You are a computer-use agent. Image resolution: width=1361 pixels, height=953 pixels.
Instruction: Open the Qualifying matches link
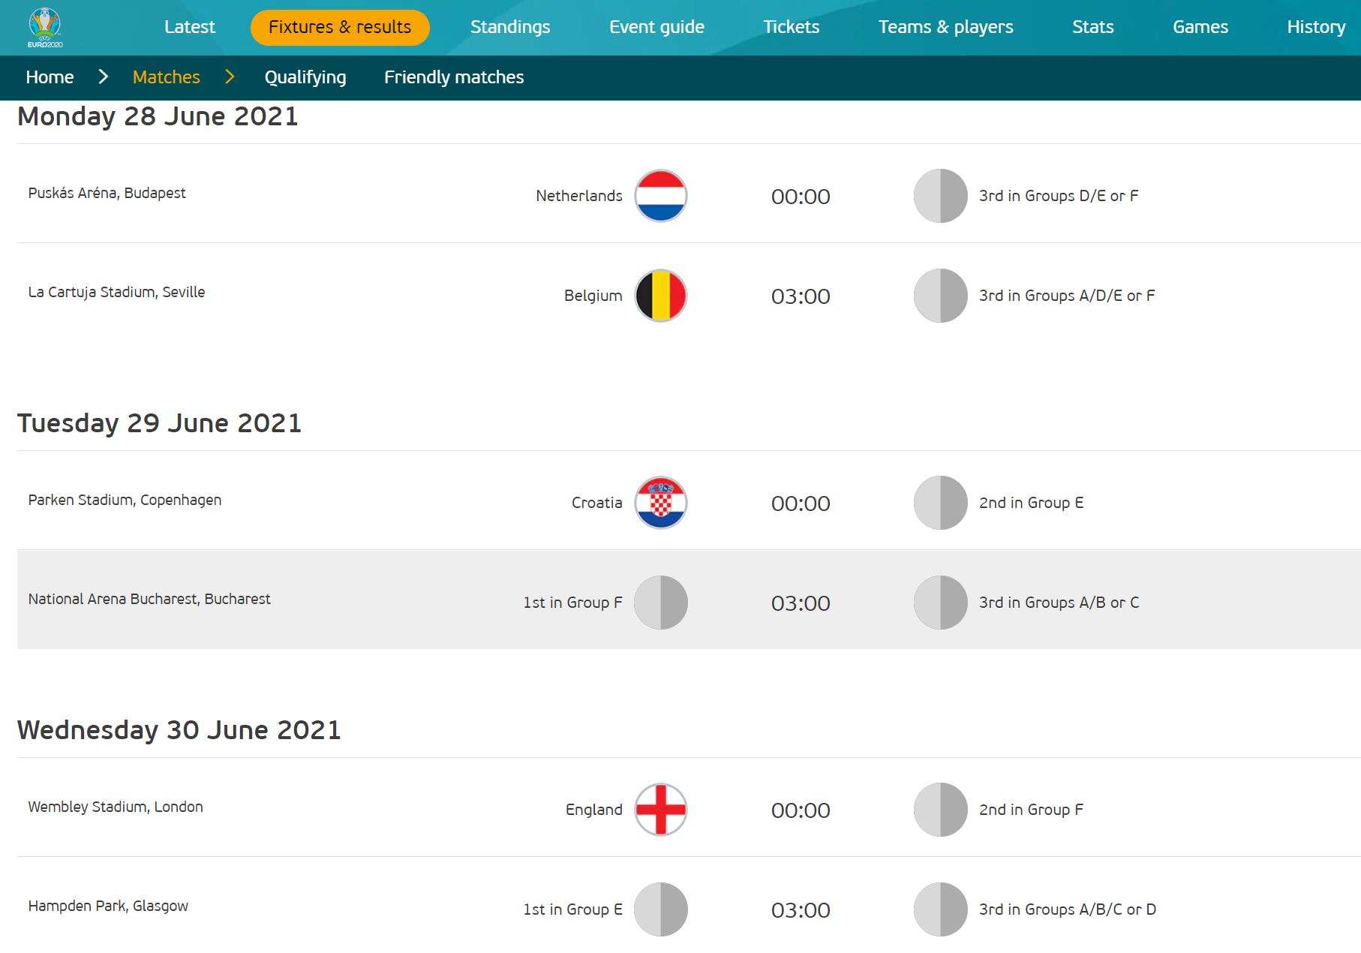pos(305,77)
